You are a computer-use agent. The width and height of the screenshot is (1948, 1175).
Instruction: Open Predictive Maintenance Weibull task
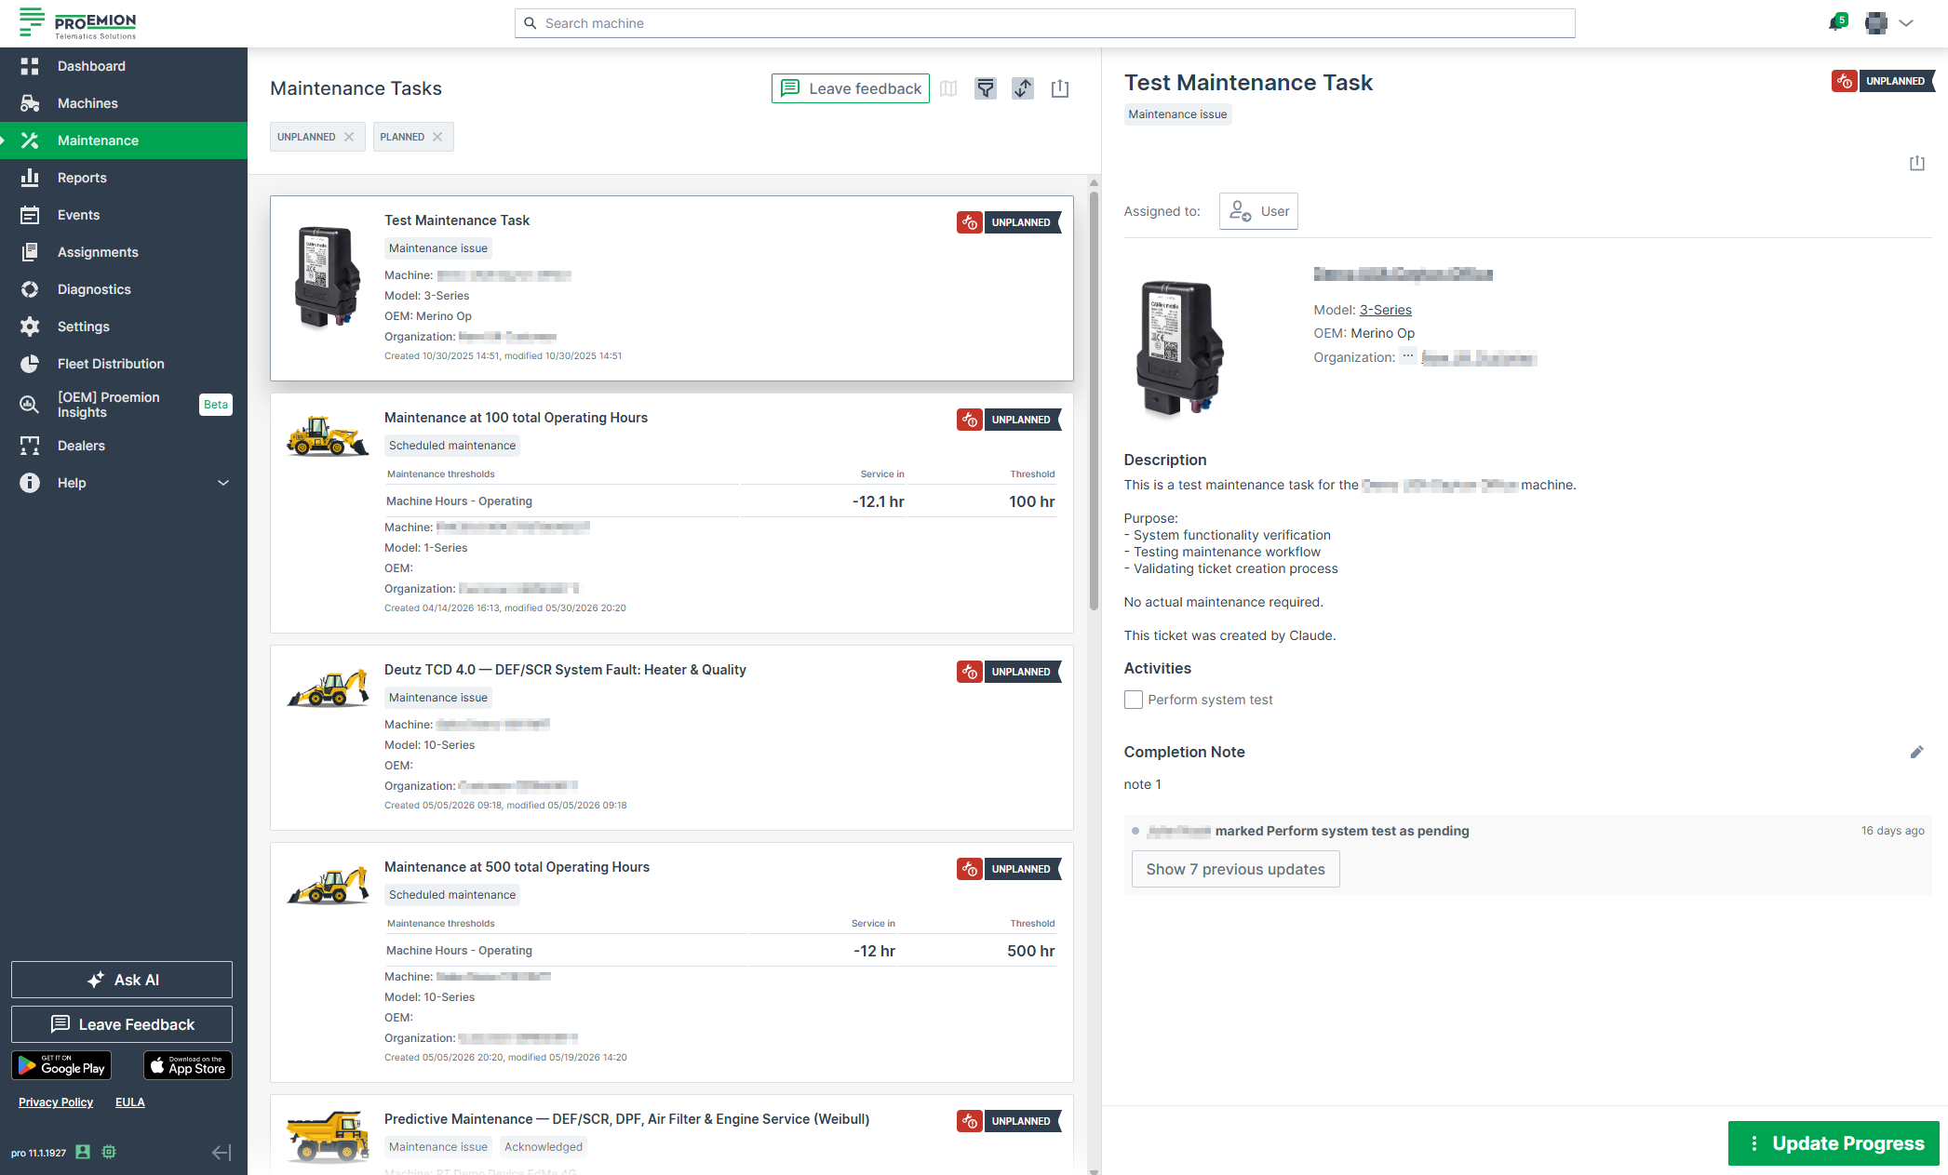pyautogui.click(x=671, y=1135)
